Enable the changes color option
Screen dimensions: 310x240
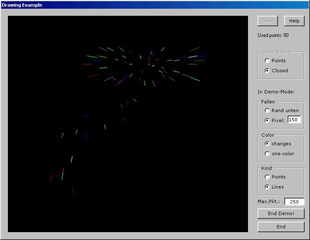278,144
